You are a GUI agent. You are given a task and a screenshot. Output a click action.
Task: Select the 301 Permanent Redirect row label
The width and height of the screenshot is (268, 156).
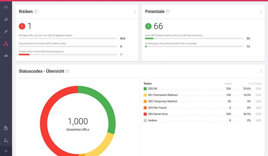(163, 95)
